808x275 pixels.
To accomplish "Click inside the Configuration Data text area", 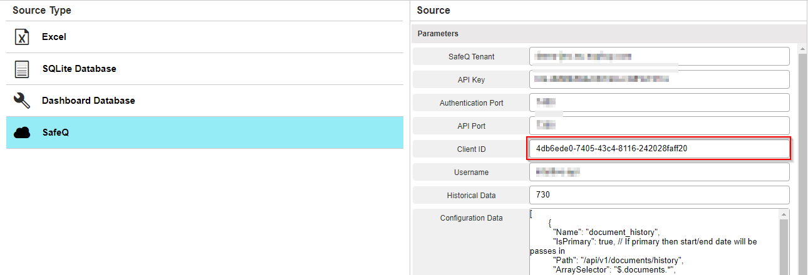I will (x=654, y=242).
